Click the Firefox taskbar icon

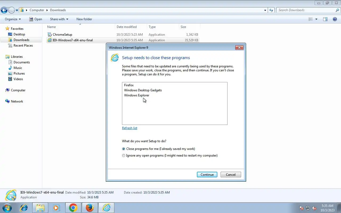[x=90, y=208]
